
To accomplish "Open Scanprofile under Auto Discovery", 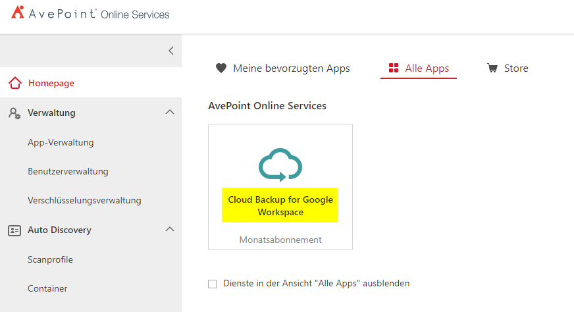I will pyautogui.click(x=50, y=260).
